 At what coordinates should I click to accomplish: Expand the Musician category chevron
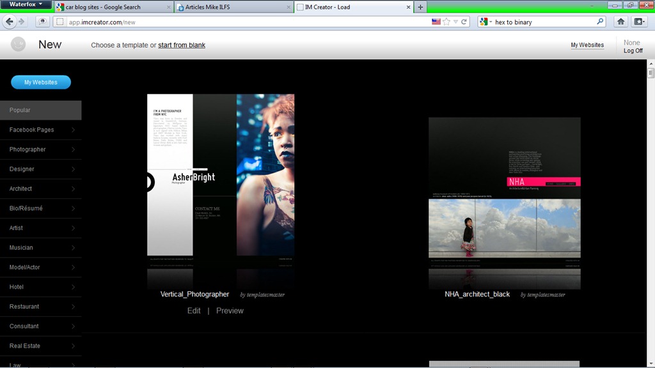(x=73, y=247)
